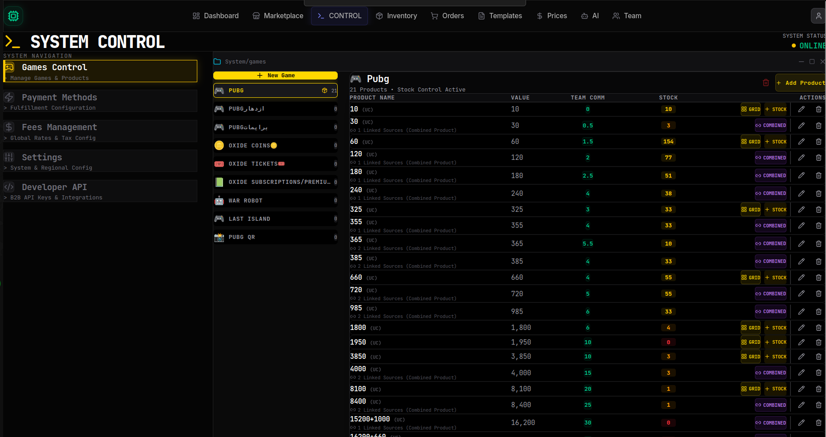Click the edit pencil for 1950 UC product
The image size is (826, 437).
pyautogui.click(x=801, y=342)
